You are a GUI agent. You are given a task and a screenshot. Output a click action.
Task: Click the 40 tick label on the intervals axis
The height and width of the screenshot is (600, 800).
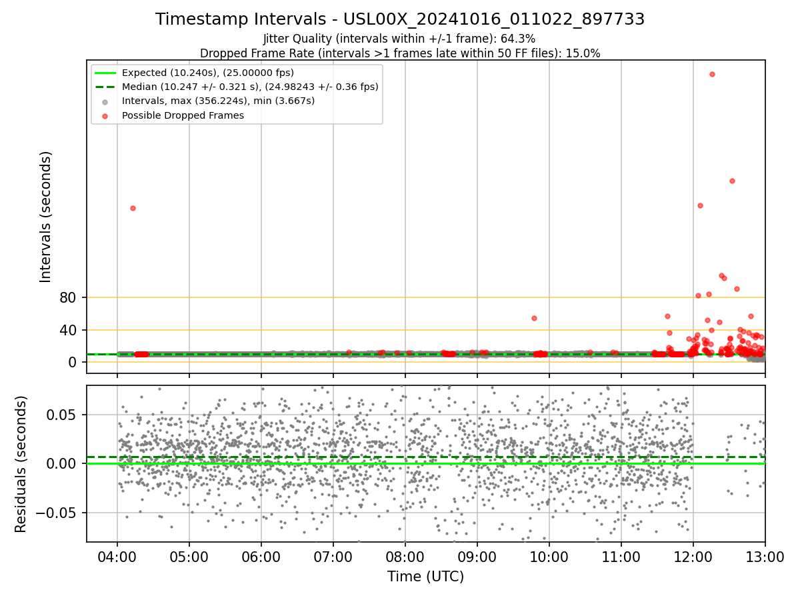click(x=69, y=330)
